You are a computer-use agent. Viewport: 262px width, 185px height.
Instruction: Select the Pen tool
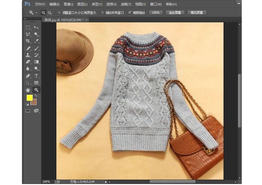pos(28,76)
